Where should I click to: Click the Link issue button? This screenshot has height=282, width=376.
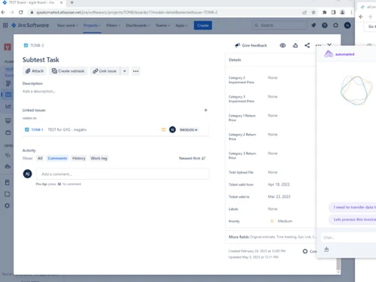pyautogui.click(x=105, y=71)
